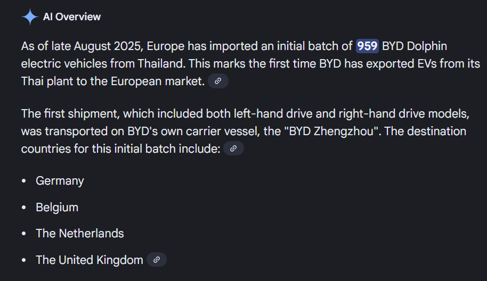The height and width of the screenshot is (281, 487).
Task: Click The United Kingdom list text
Action: coord(89,260)
